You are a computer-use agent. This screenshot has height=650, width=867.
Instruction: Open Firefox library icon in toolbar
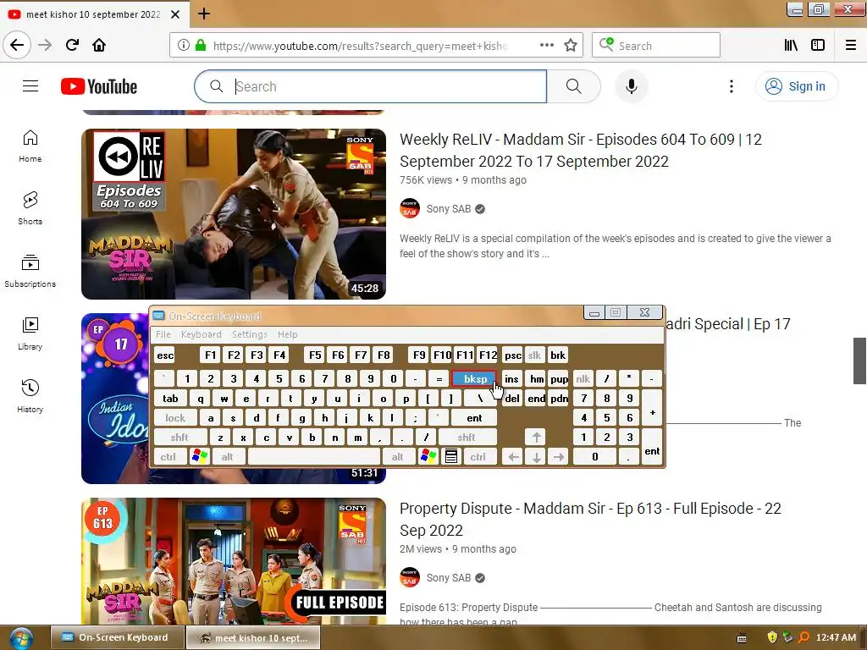[791, 46]
